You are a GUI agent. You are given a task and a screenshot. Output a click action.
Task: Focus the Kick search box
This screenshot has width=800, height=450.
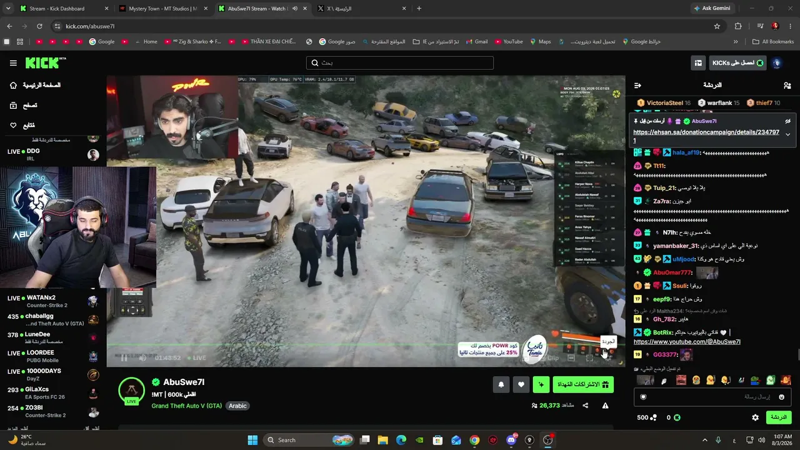[400, 63]
